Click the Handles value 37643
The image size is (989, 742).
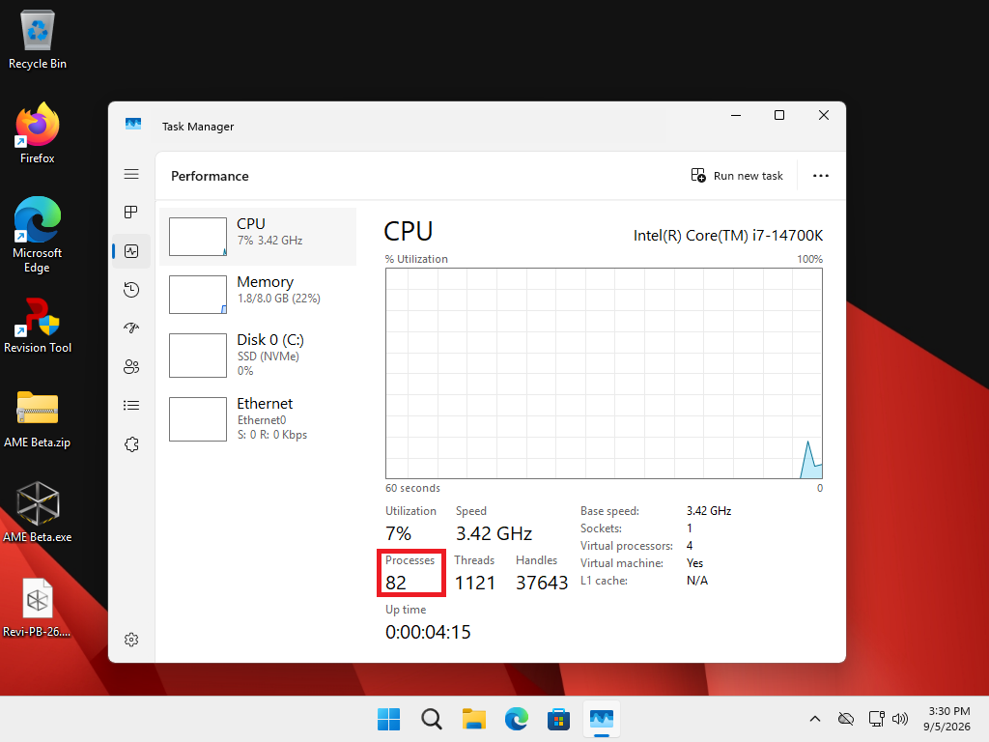(542, 583)
